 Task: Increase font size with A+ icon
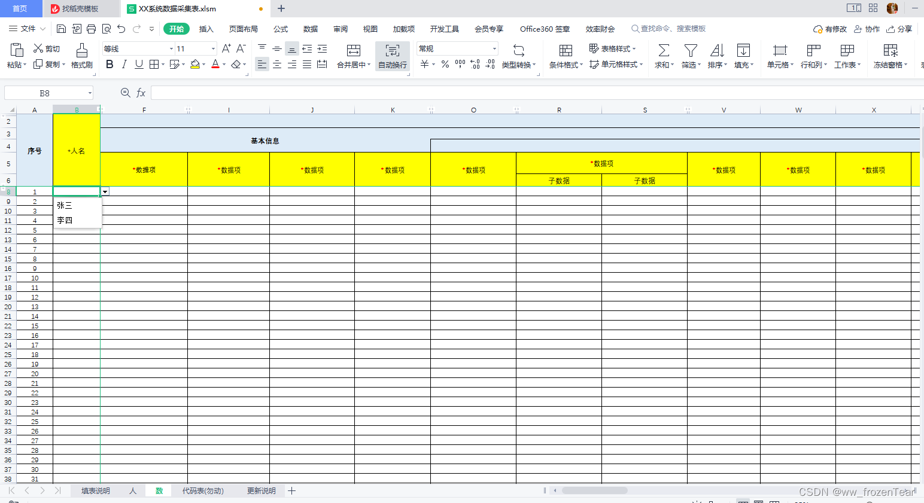pos(226,48)
